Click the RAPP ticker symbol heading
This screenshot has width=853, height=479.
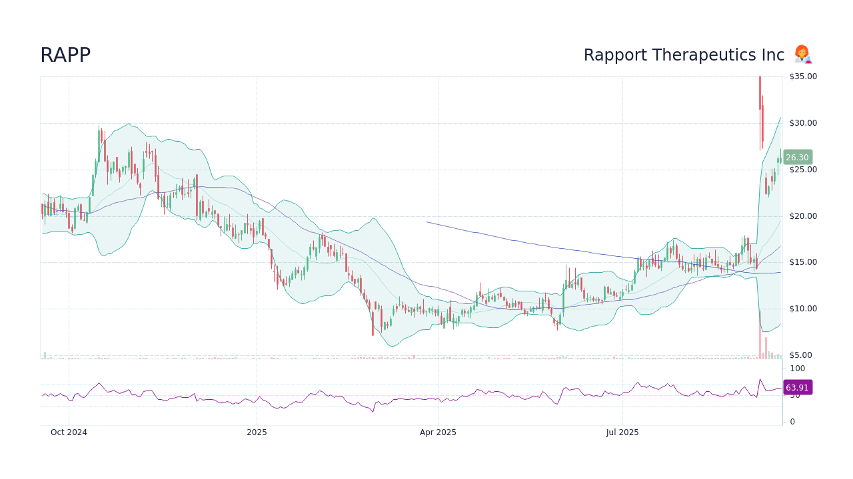click(x=65, y=56)
